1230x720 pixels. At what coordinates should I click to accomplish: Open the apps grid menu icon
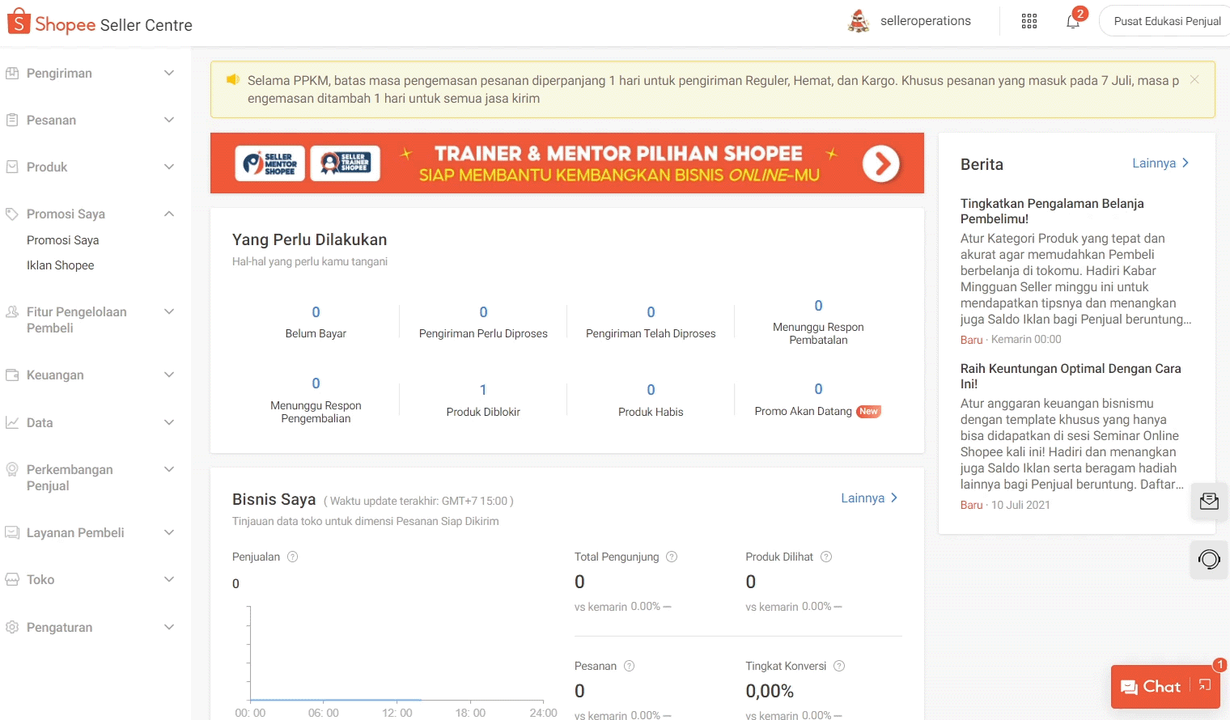coord(1029,22)
